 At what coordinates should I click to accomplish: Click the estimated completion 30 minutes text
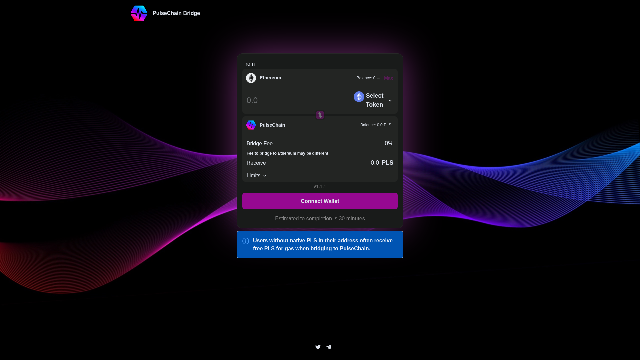320,219
